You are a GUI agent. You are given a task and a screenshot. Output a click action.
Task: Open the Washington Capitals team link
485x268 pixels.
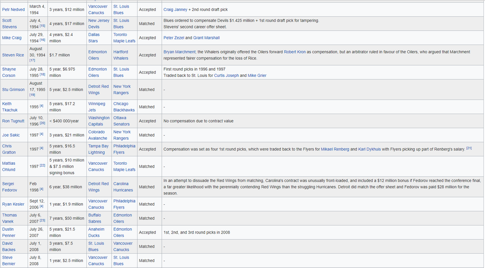click(x=99, y=121)
